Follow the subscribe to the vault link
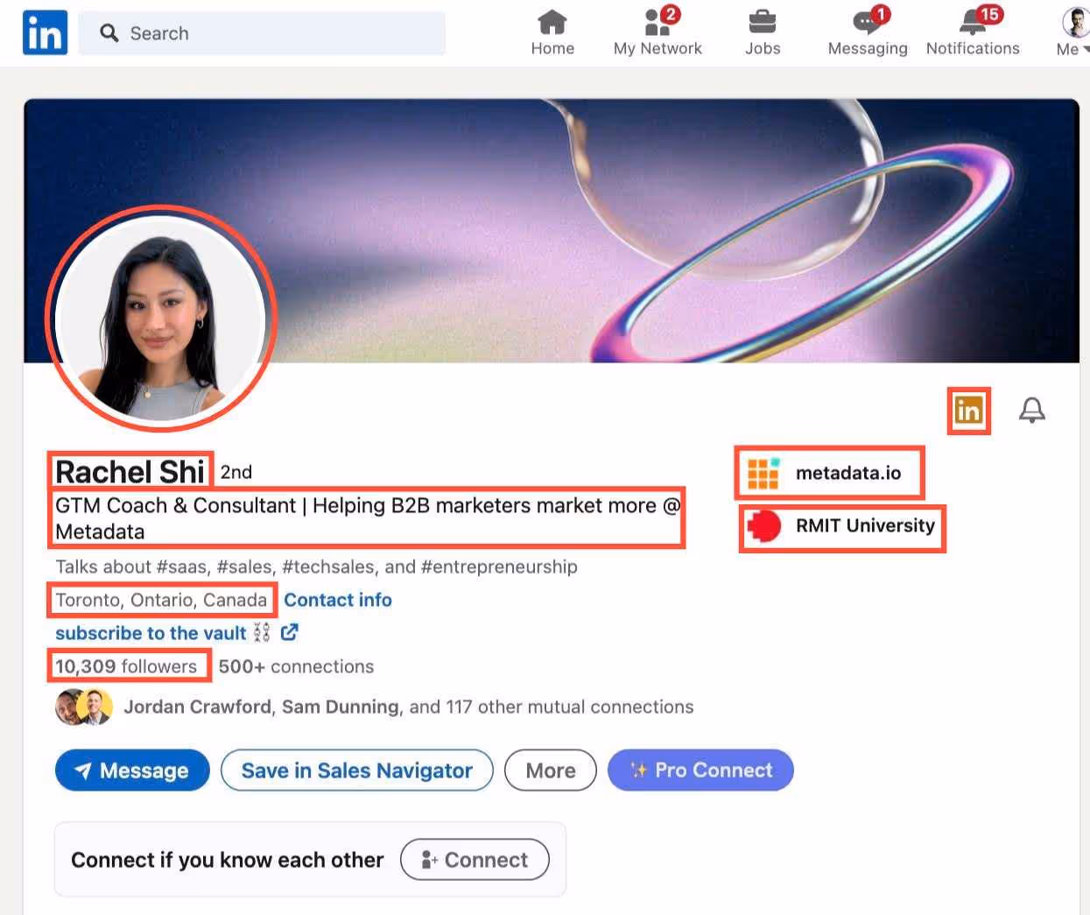The width and height of the screenshot is (1090, 915). (x=150, y=633)
